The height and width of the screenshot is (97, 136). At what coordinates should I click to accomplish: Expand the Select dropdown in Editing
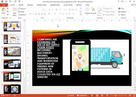click(x=122, y=15)
